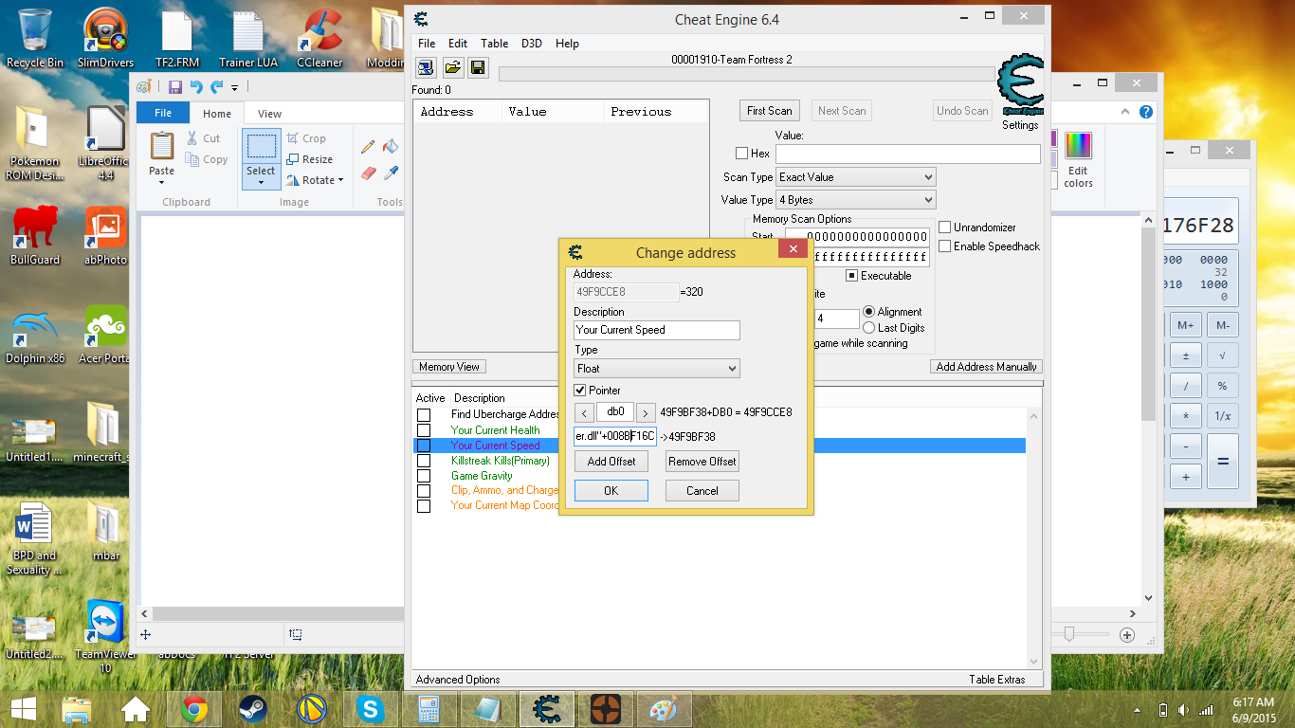Click the Add Offset button

611,462
